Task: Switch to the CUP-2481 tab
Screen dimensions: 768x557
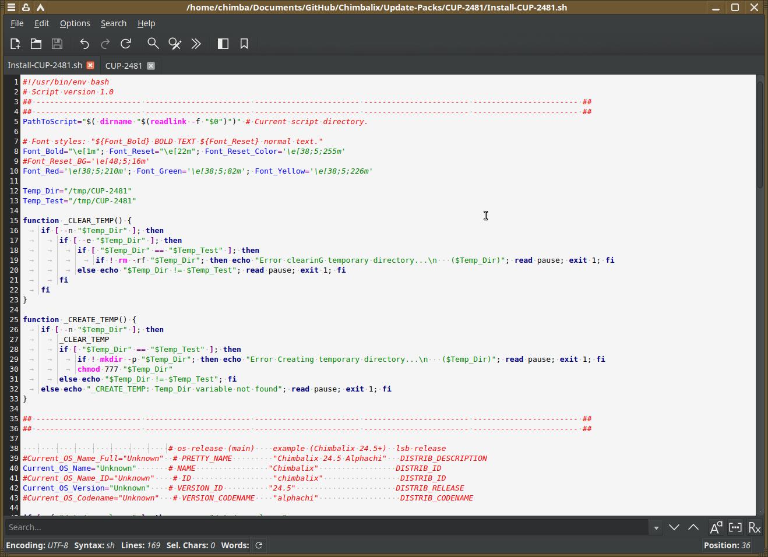Action: tap(124, 66)
